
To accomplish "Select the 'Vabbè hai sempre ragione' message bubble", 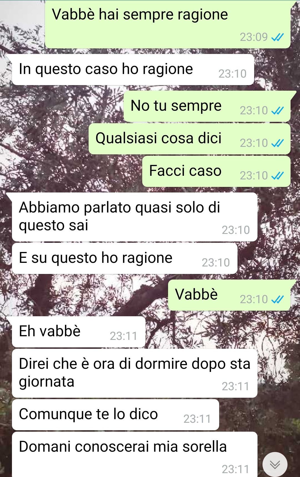I will 168,24.
